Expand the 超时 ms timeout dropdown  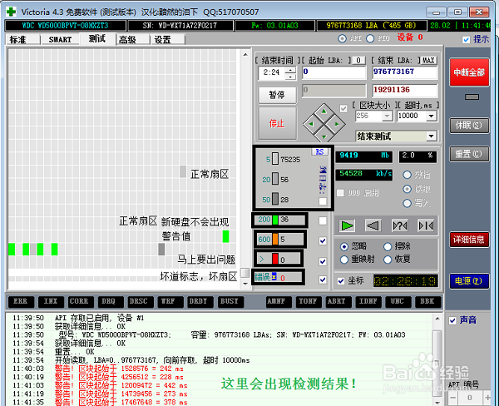coord(431,116)
